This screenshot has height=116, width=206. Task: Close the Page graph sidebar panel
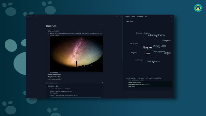pyautogui.click(x=171, y=21)
